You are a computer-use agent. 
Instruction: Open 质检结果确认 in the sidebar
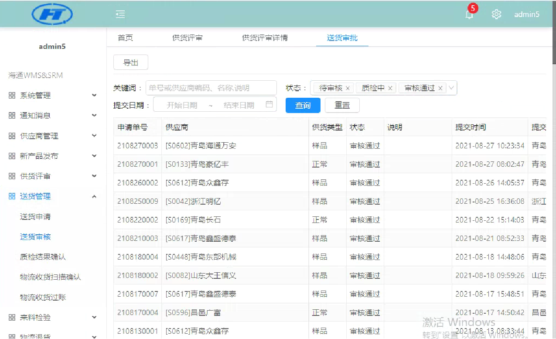coord(43,257)
